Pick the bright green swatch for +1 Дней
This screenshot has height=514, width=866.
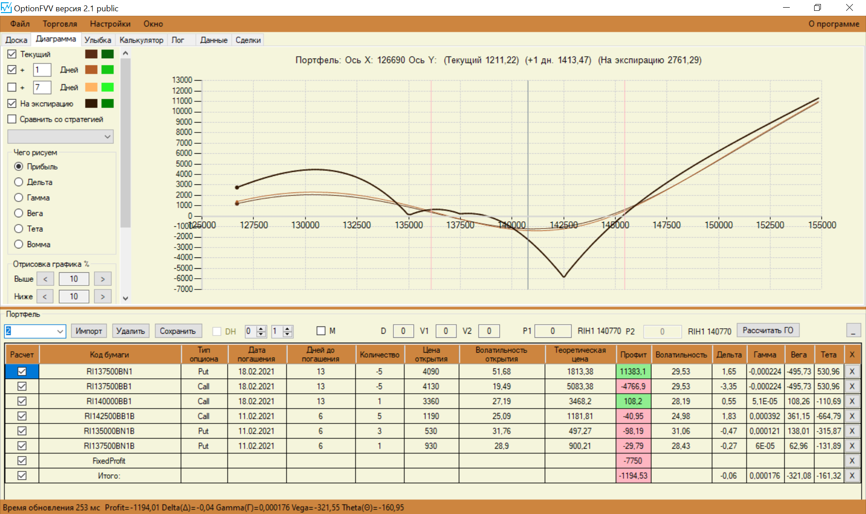click(x=107, y=70)
